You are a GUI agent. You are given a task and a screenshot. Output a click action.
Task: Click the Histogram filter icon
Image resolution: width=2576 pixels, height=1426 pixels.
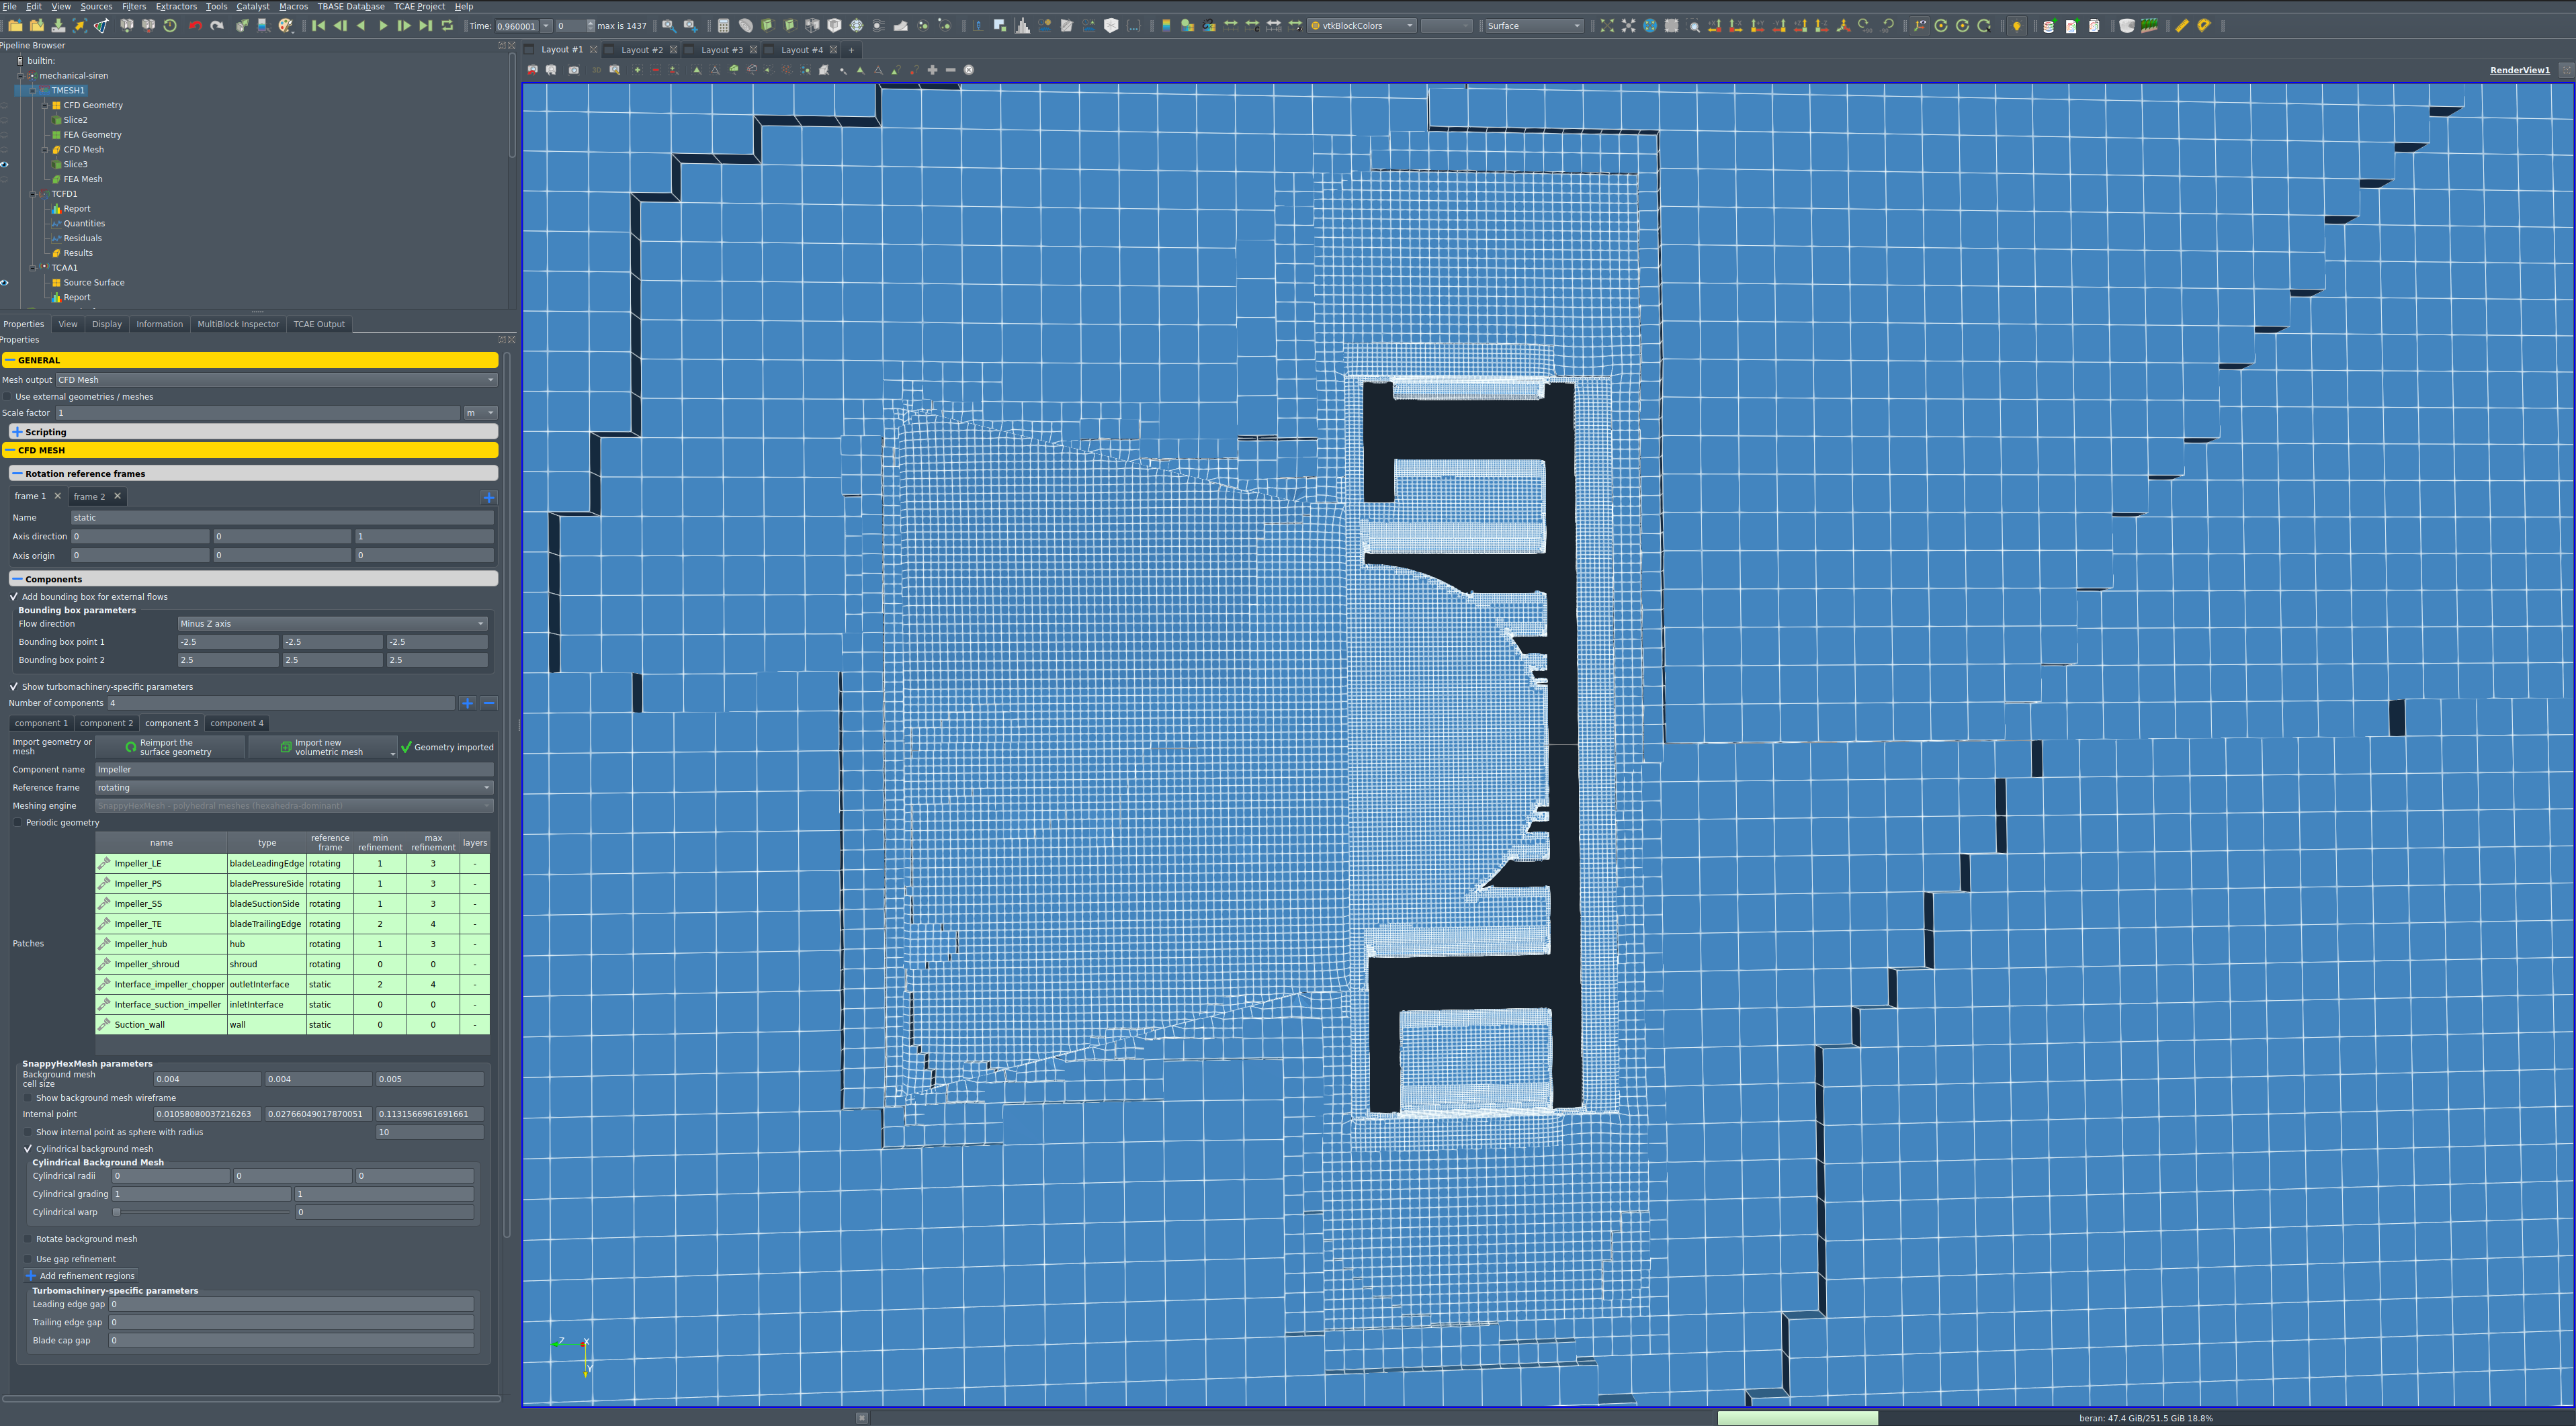click(x=1022, y=26)
